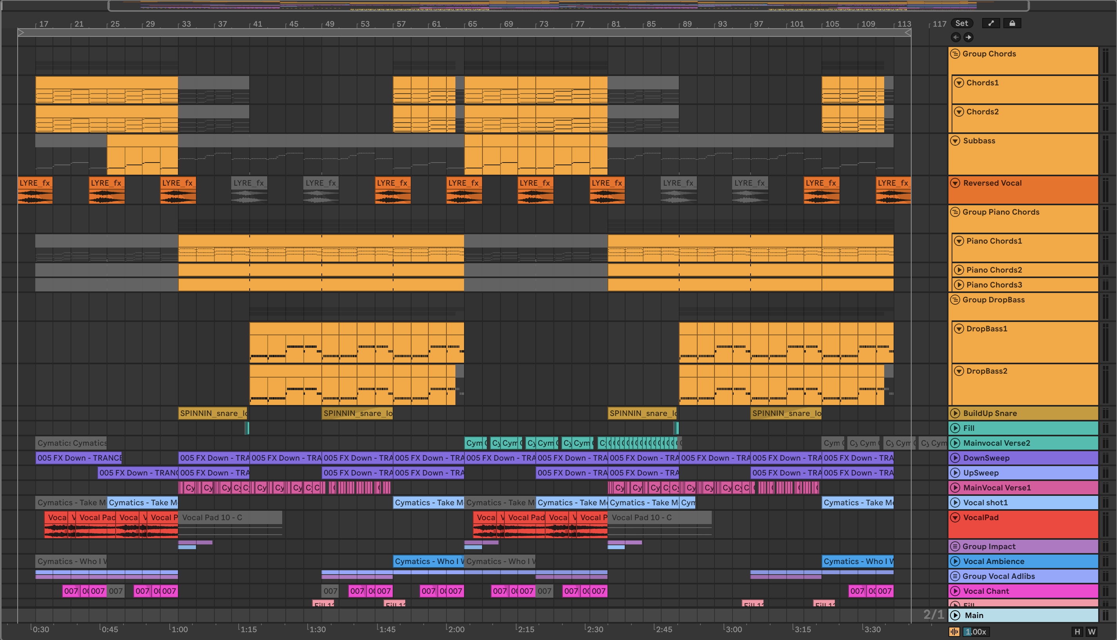Toggle waveform clip detail view button
Viewport: 1117px width, 640px height.
click(954, 632)
